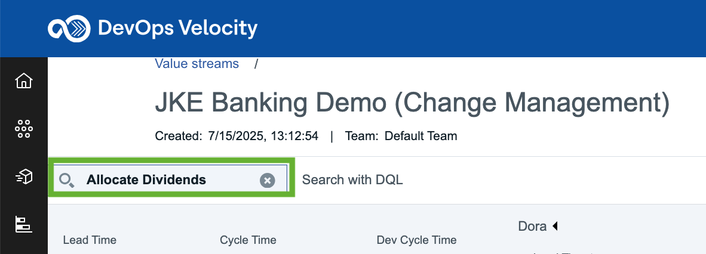The height and width of the screenshot is (254, 706).
Task: Switch to Search with DQL
Action: tap(352, 180)
